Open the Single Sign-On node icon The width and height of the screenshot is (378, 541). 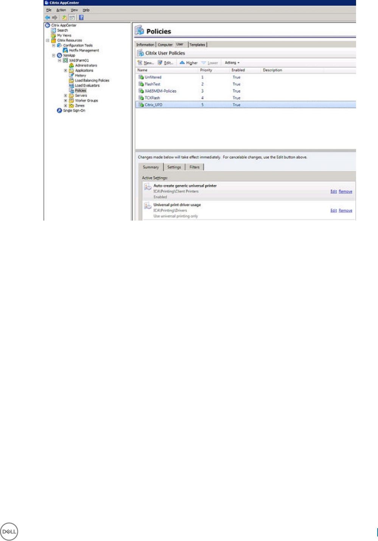59,111
